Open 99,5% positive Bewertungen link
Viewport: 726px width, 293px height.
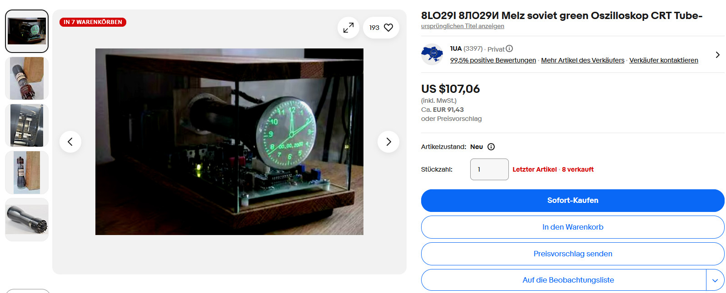tap(493, 60)
